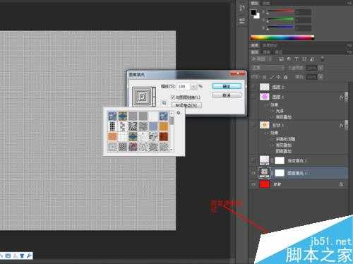Screen dimensions: 353x264
Task: Click the 贴紧原点 button
Action: pyautogui.click(x=186, y=105)
